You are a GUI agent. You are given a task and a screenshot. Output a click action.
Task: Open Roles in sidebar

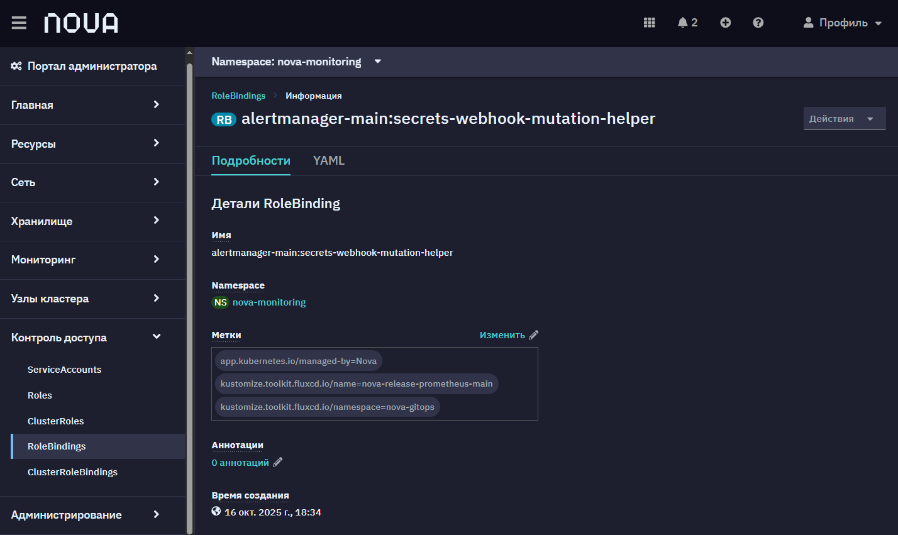tap(40, 395)
